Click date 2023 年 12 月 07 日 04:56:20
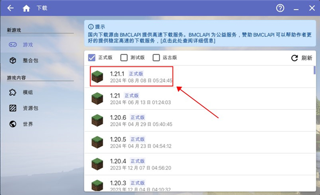Viewport: 320px width, 195px height. coord(141,168)
